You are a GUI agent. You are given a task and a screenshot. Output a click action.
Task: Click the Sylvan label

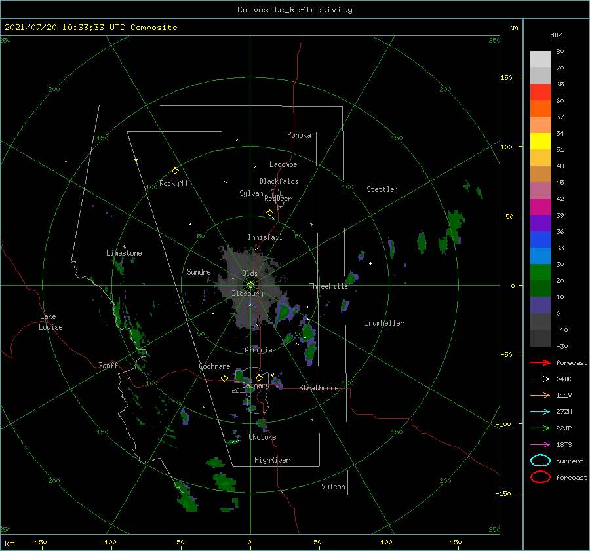[251, 193]
